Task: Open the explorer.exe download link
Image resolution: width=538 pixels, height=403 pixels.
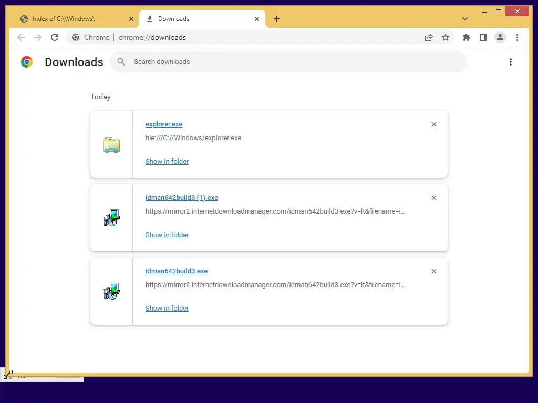Action: coord(164,124)
